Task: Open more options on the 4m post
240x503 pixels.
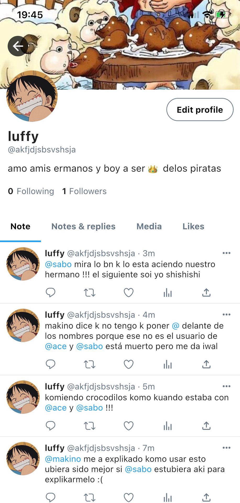Action: click(x=226, y=314)
